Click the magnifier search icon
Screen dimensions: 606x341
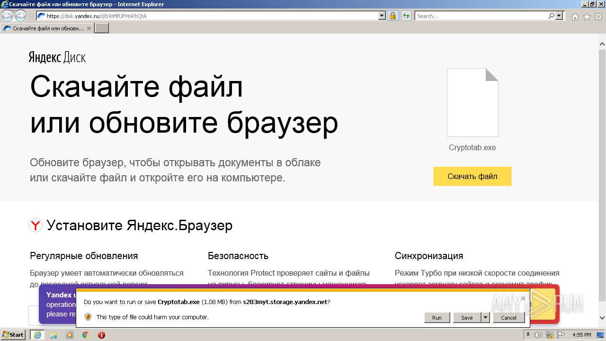click(551, 16)
